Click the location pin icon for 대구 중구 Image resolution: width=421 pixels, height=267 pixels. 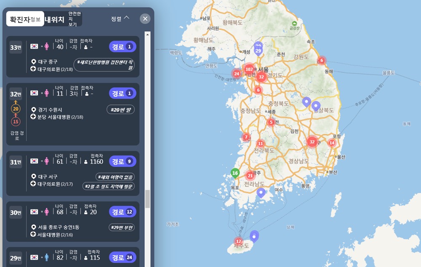(x=34, y=62)
